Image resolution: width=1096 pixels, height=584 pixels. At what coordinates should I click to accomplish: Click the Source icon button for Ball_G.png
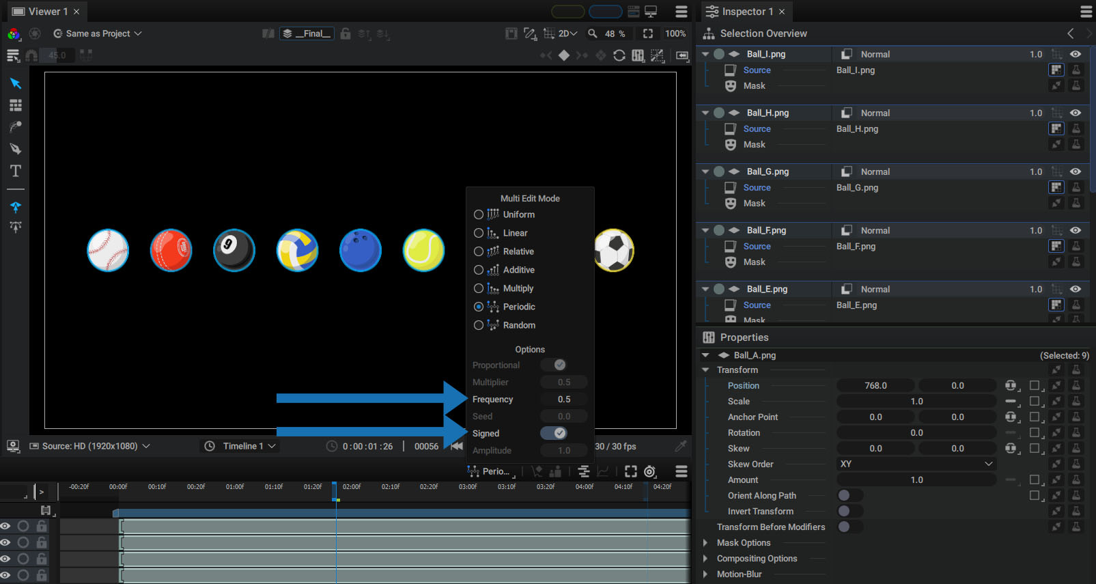(1056, 187)
